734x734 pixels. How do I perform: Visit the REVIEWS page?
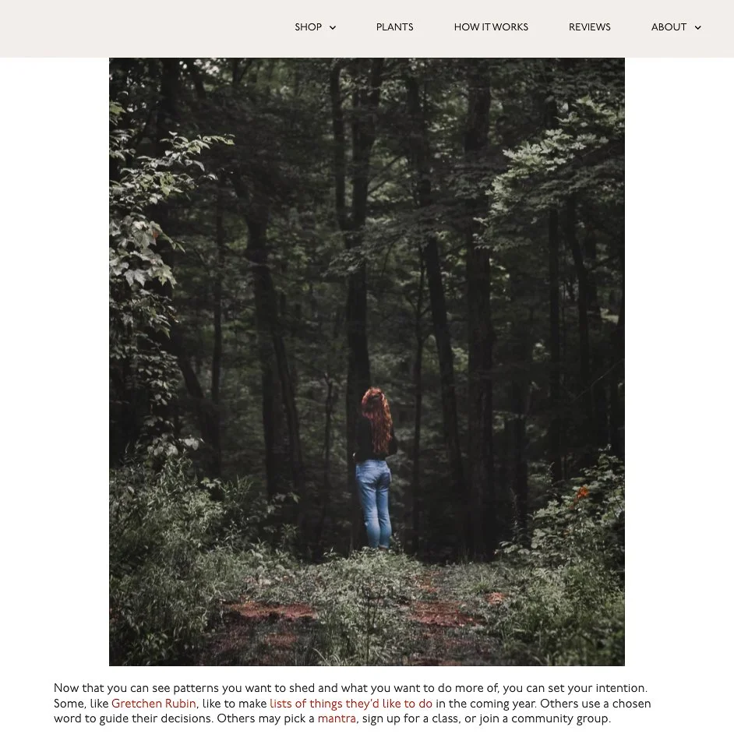tap(589, 27)
